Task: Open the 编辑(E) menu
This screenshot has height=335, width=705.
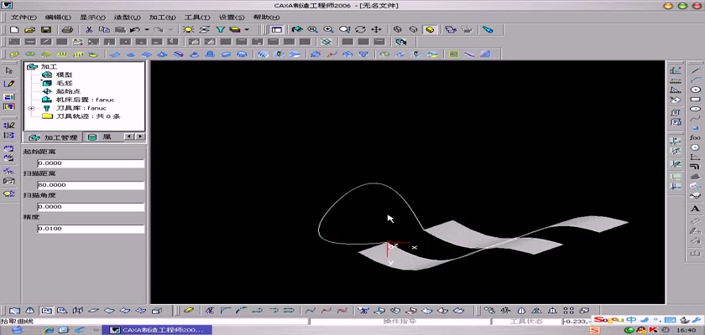Action: [58, 17]
